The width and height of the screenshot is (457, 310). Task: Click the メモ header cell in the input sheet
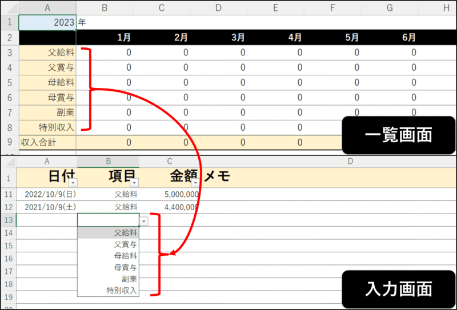328,178
